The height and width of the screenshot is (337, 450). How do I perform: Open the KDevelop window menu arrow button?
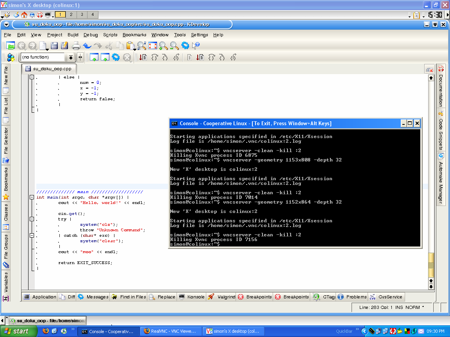tap(6, 24)
